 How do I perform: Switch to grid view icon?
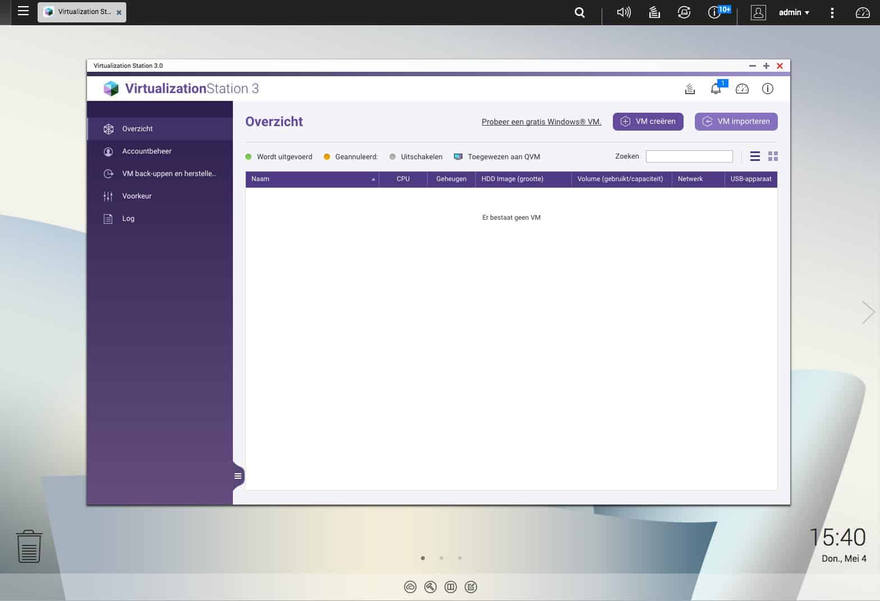click(x=773, y=156)
